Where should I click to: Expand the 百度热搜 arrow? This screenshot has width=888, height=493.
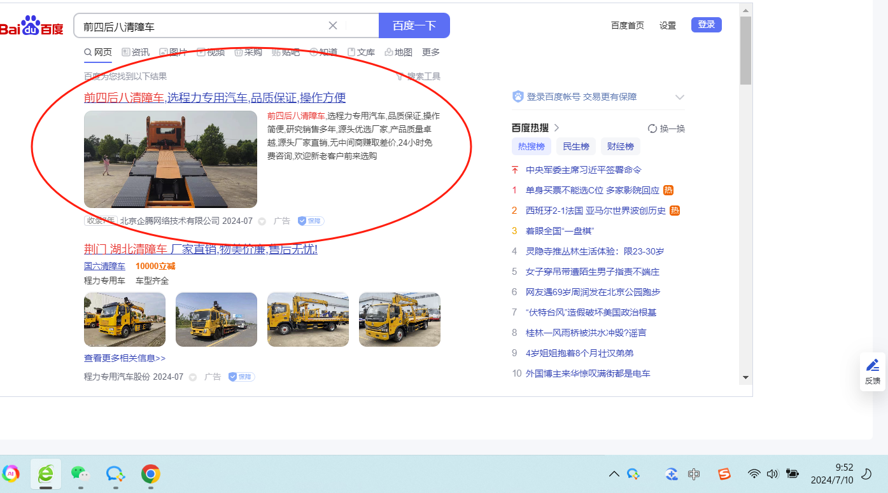pyautogui.click(x=556, y=128)
